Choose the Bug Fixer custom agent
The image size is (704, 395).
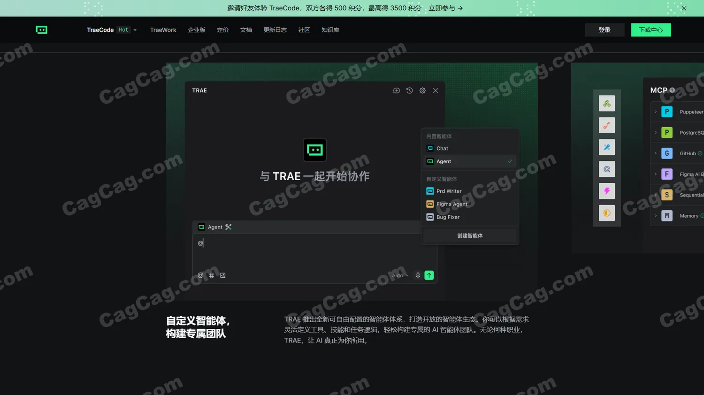click(470, 217)
